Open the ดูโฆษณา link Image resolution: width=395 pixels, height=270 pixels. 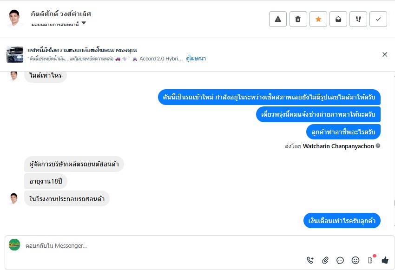point(196,59)
